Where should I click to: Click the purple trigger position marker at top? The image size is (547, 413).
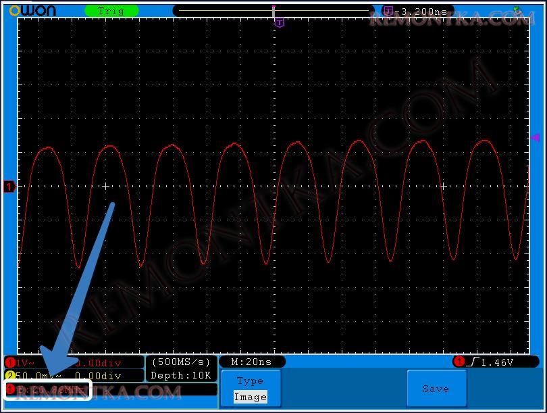[x=279, y=23]
